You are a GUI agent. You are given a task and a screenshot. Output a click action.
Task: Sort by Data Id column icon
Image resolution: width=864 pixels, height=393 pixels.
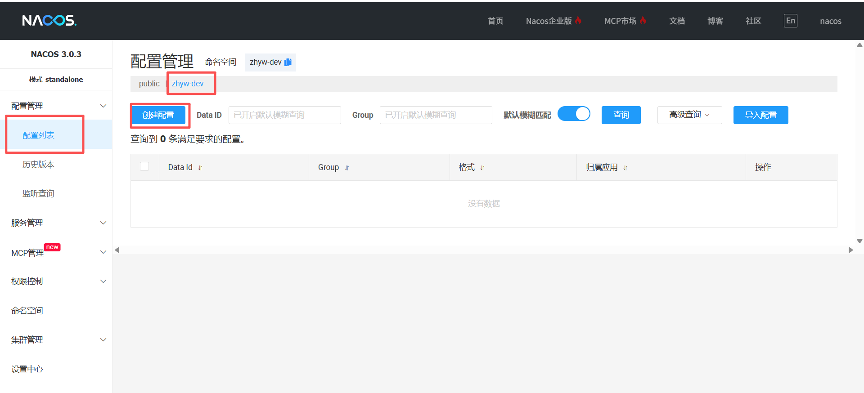200,168
